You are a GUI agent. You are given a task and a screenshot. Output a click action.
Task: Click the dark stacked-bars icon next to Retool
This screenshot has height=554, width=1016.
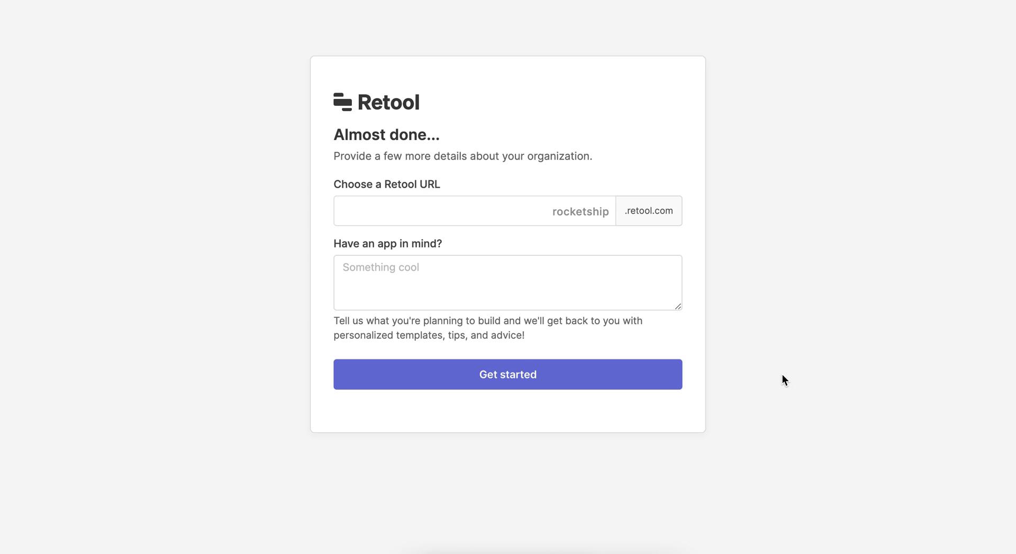(342, 101)
